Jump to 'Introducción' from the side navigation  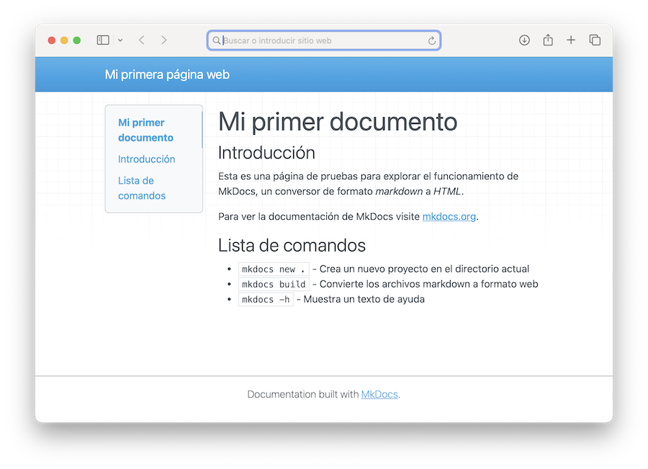click(x=146, y=159)
